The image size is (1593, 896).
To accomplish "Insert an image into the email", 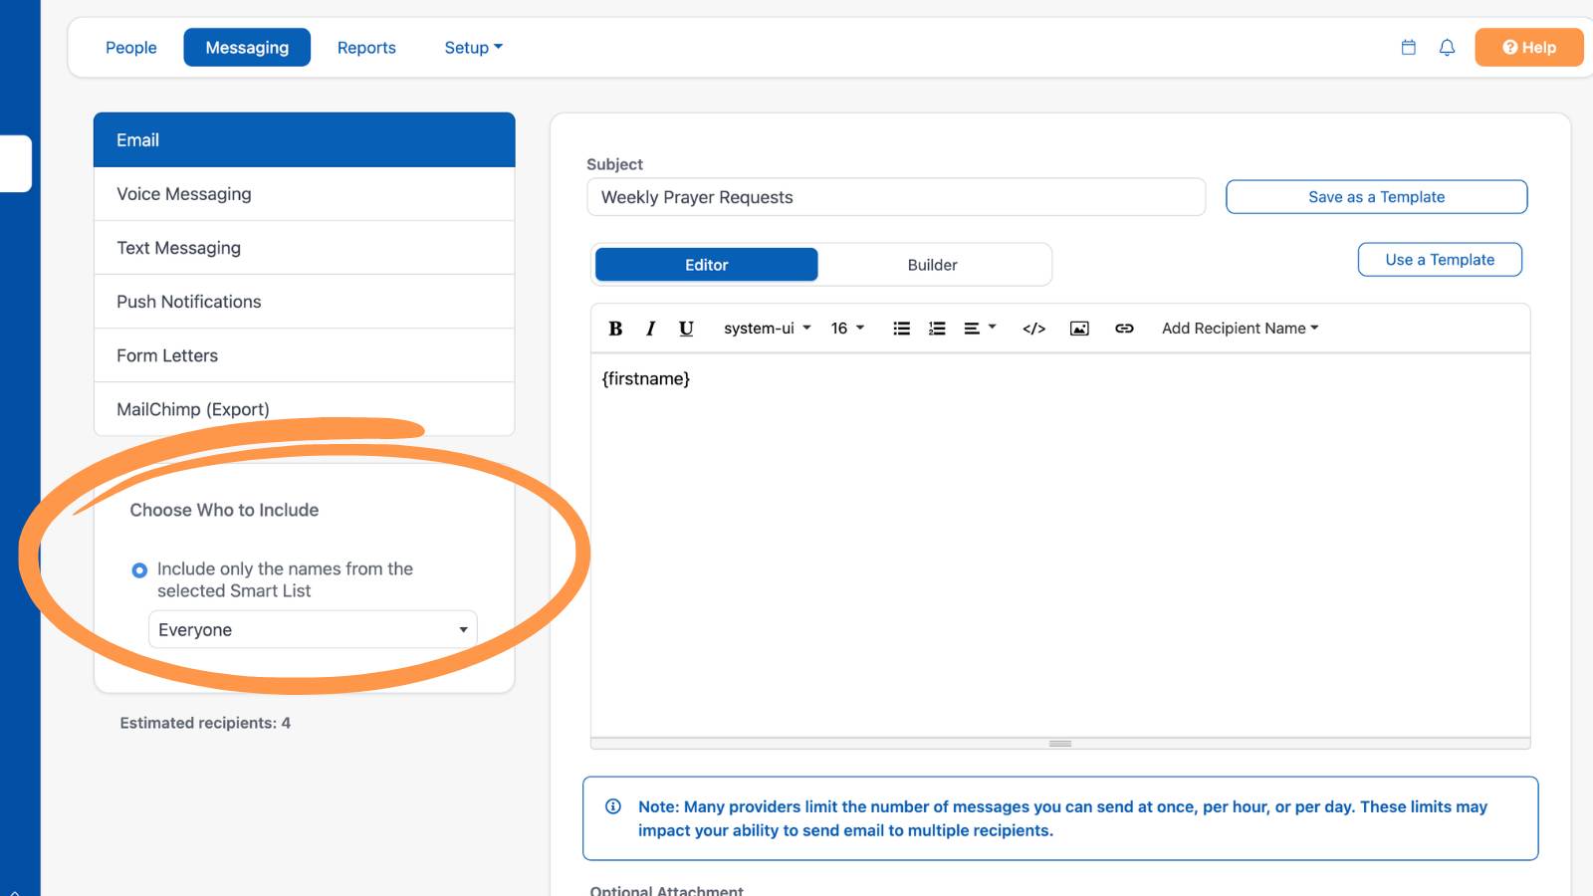I will tap(1079, 329).
